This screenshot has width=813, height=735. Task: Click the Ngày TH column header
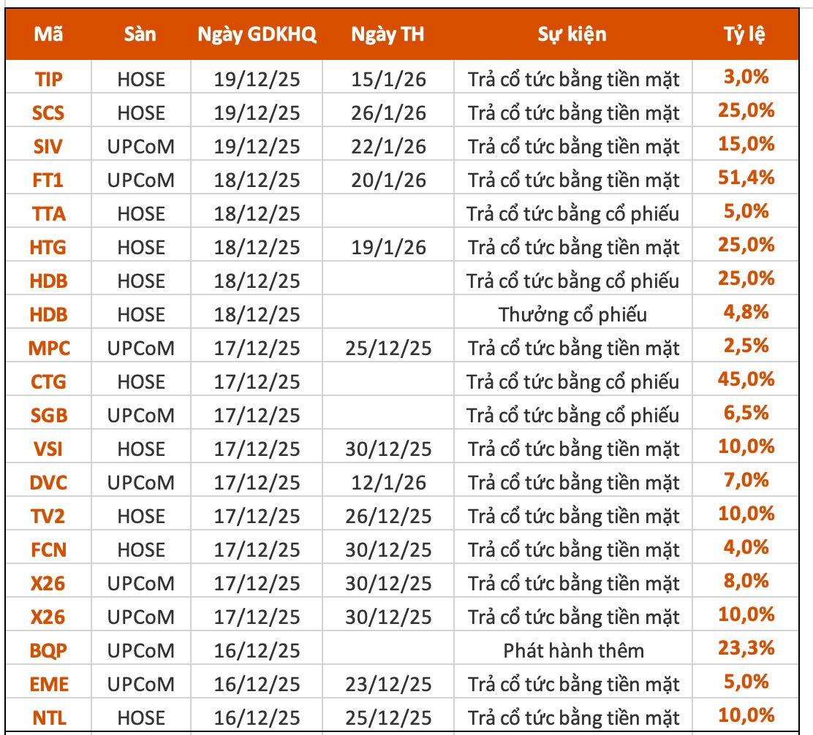[x=387, y=35]
